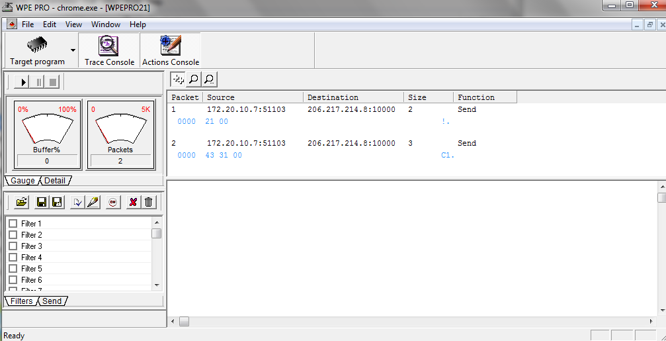Open the Actions Console
666x341 pixels.
(x=171, y=50)
